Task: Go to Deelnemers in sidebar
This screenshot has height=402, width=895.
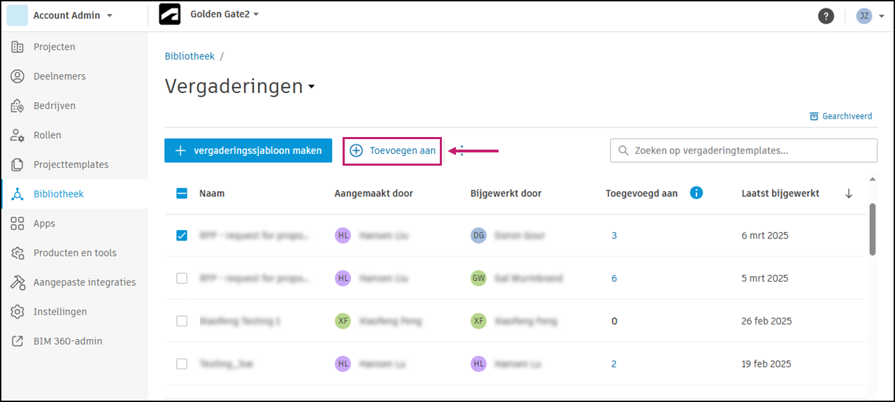Action: [59, 76]
